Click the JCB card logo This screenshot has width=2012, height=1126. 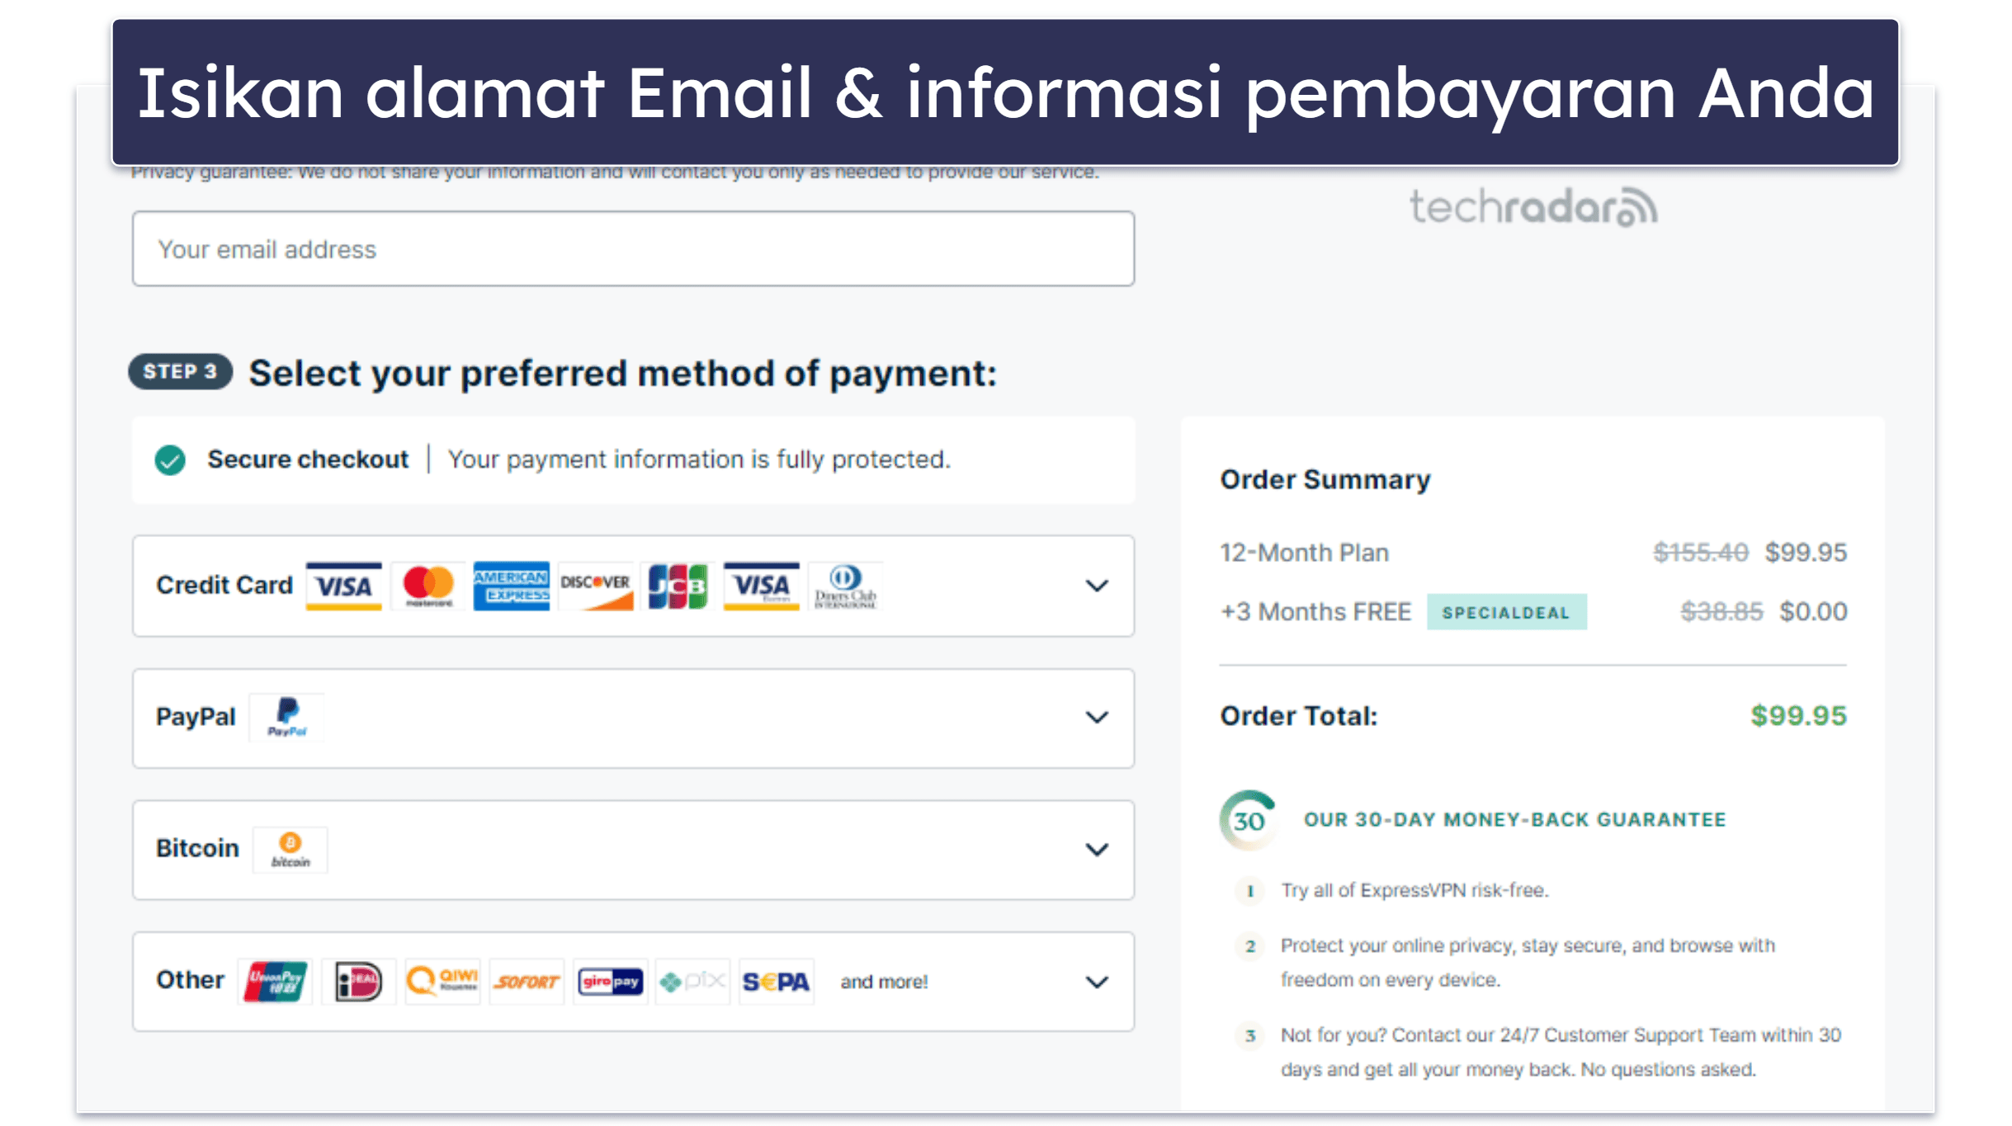click(678, 586)
